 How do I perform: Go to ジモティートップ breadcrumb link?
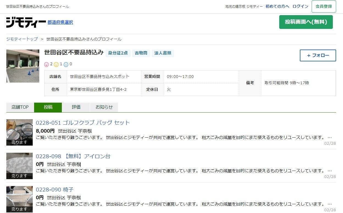(x=22, y=39)
